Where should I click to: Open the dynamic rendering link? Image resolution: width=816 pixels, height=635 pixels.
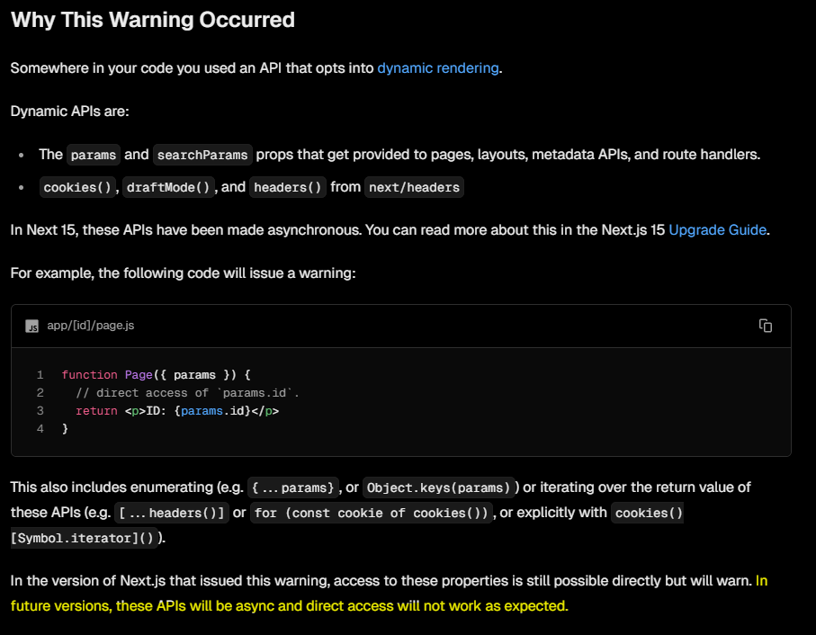437,68
